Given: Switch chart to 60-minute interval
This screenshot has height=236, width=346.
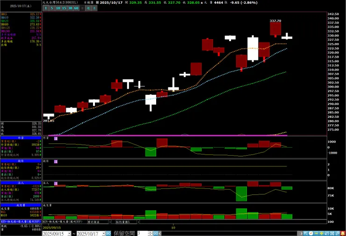Looking at the screenshot, I should coord(76,8).
